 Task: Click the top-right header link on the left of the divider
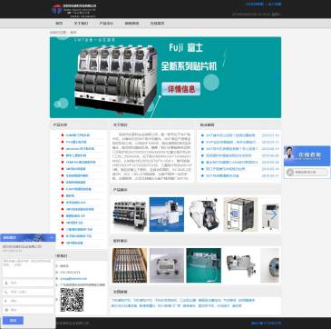(x=255, y=5)
